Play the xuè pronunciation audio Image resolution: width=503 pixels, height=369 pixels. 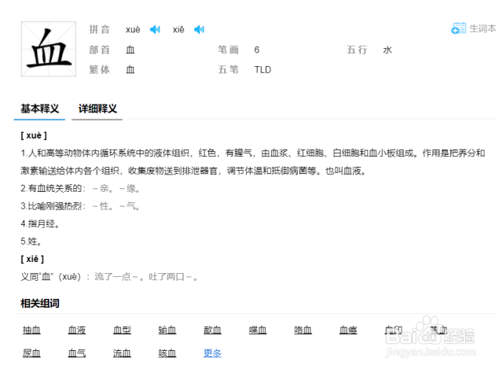155,30
